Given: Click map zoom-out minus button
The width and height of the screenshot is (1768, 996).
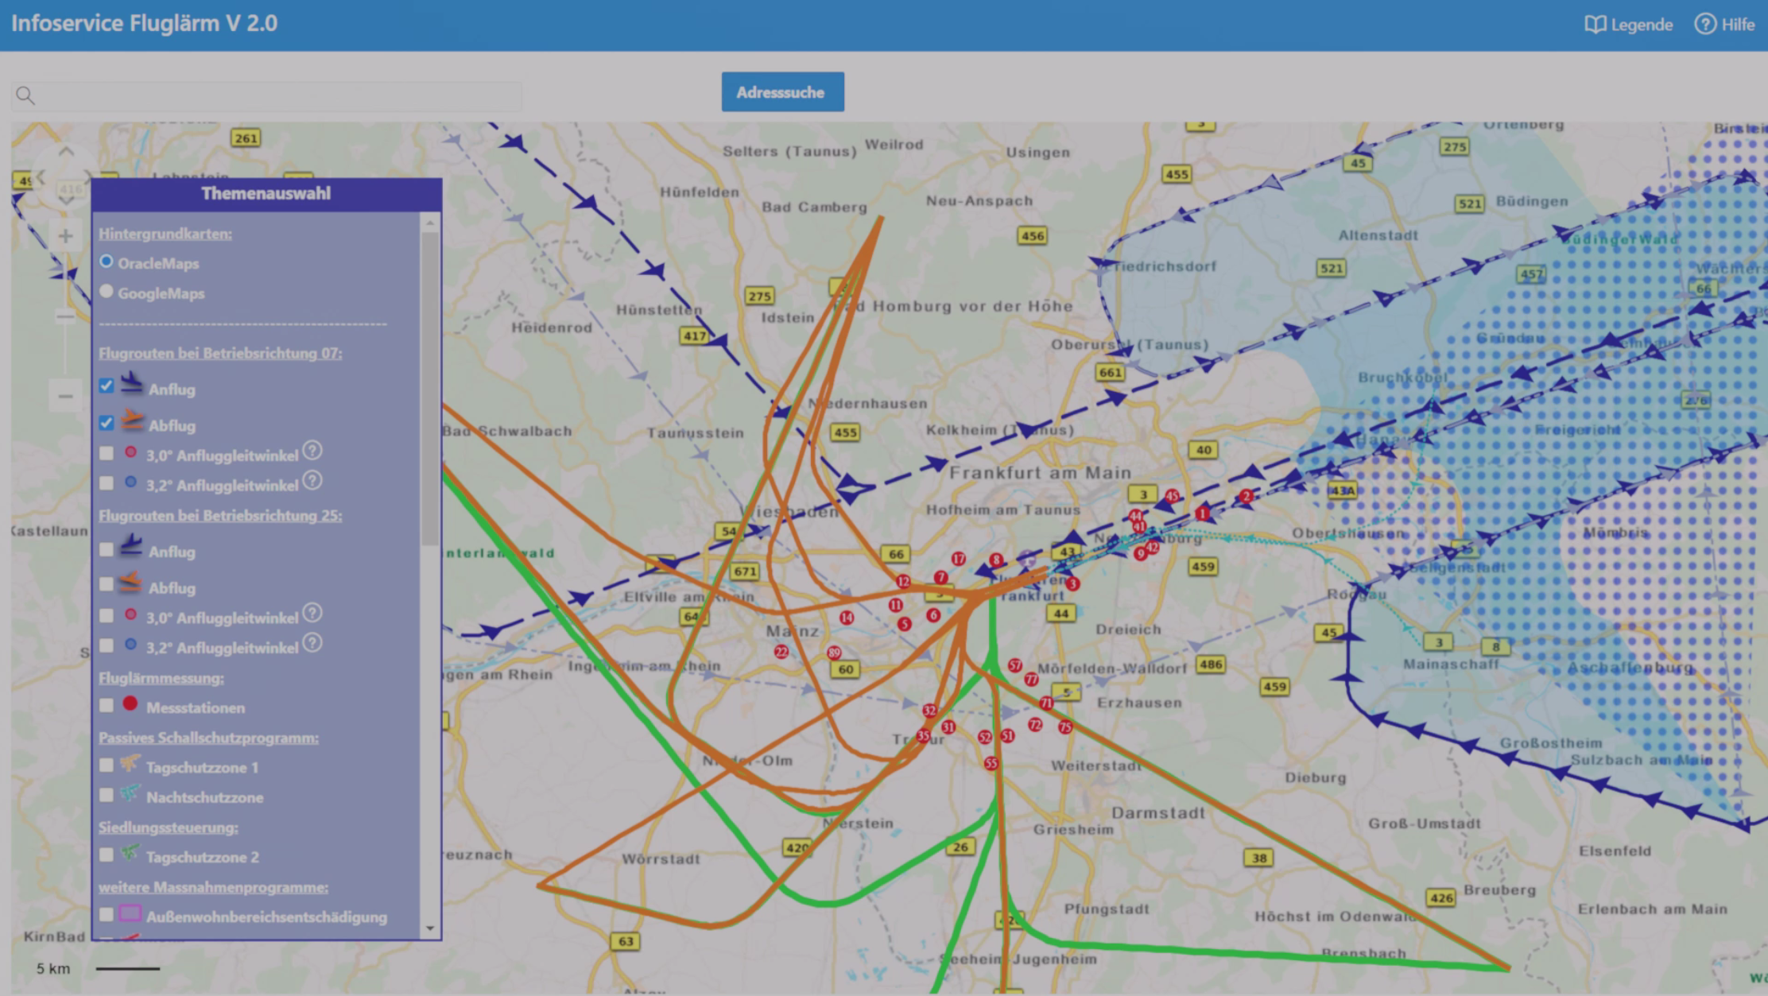Looking at the screenshot, I should click(65, 396).
